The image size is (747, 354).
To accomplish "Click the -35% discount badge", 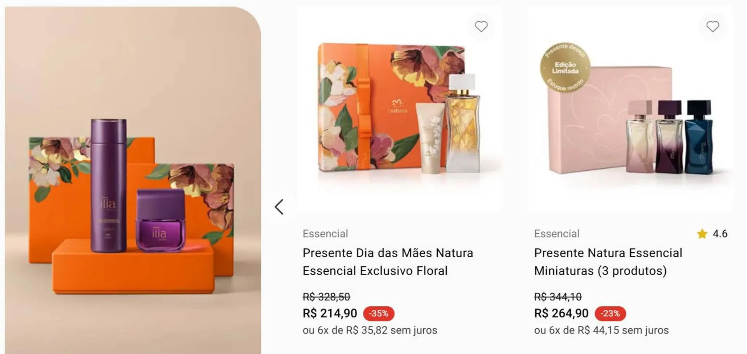I will point(379,314).
